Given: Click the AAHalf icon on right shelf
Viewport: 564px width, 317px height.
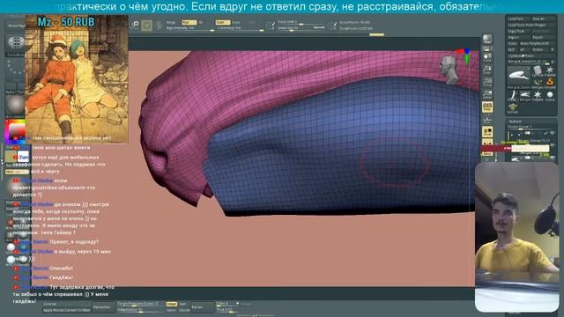Looking at the screenshot, I should click(487, 94).
